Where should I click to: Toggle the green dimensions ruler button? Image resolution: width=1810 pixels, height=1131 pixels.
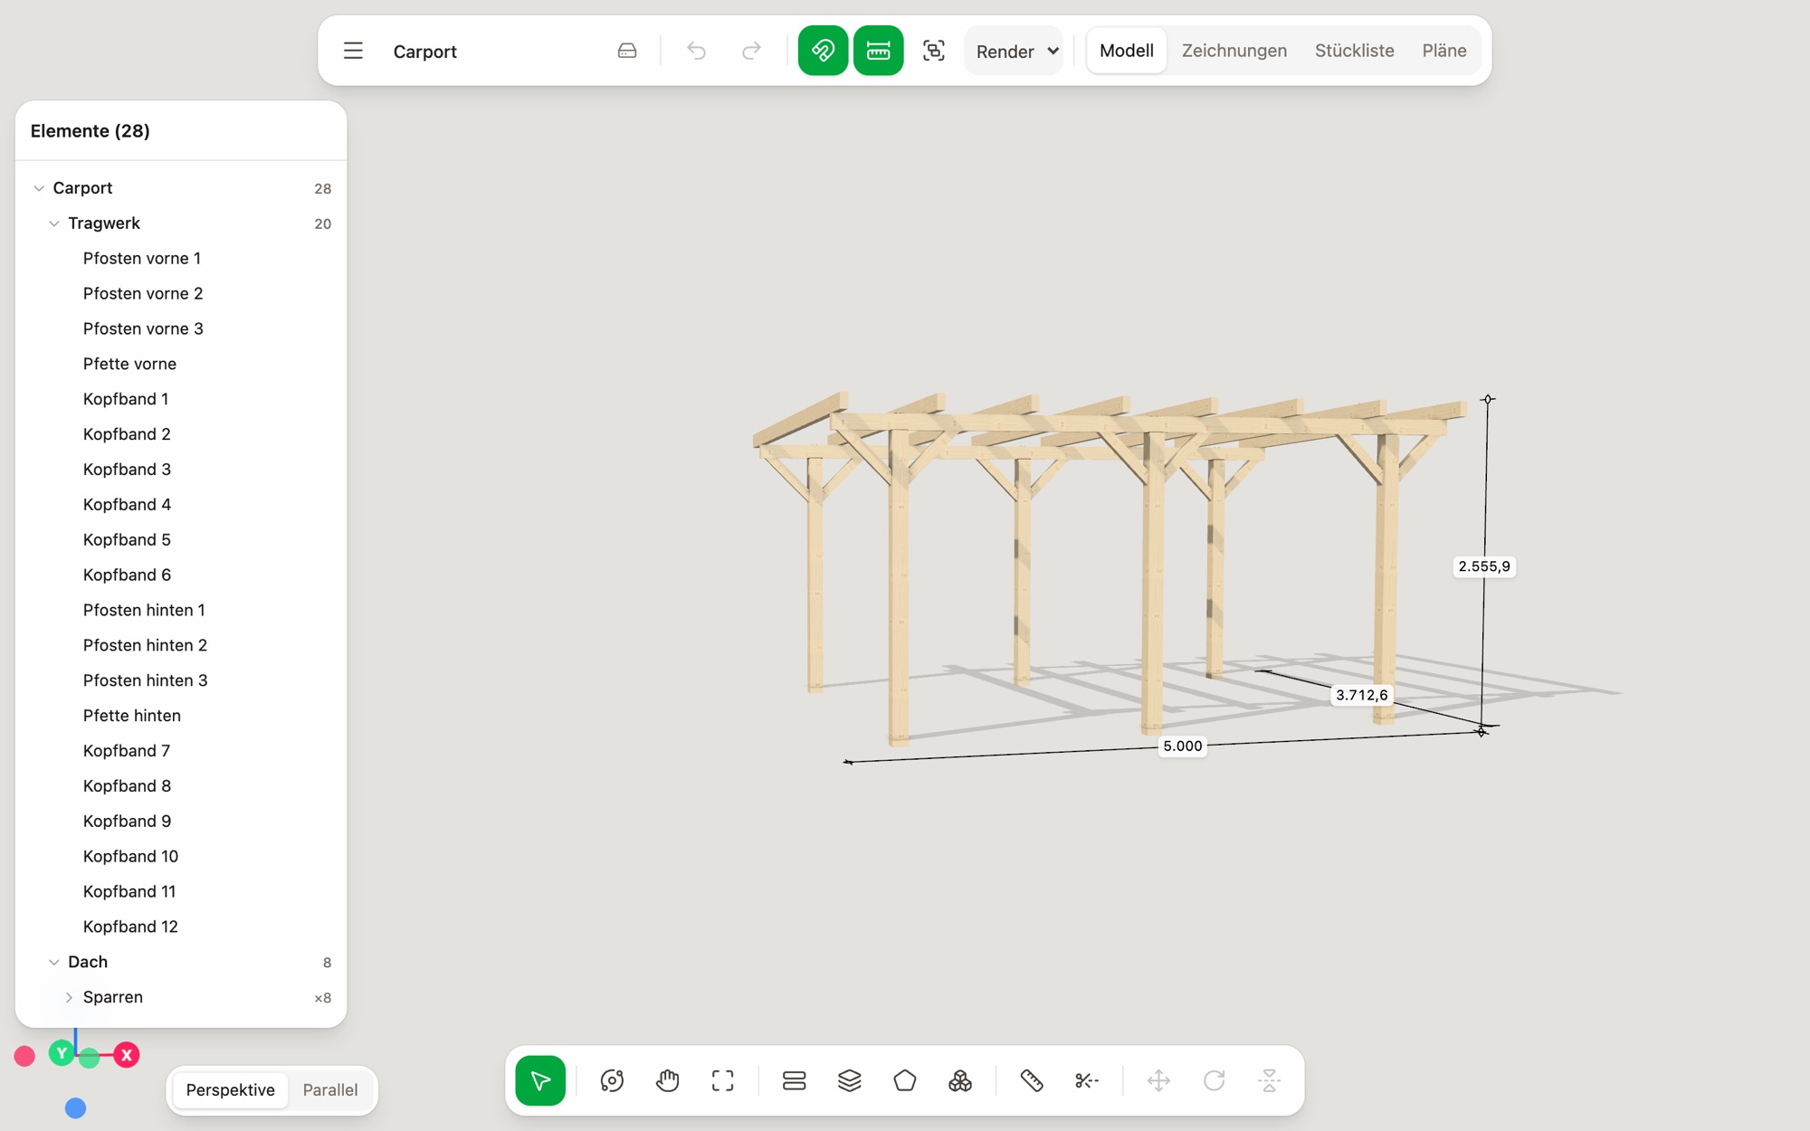click(878, 51)
